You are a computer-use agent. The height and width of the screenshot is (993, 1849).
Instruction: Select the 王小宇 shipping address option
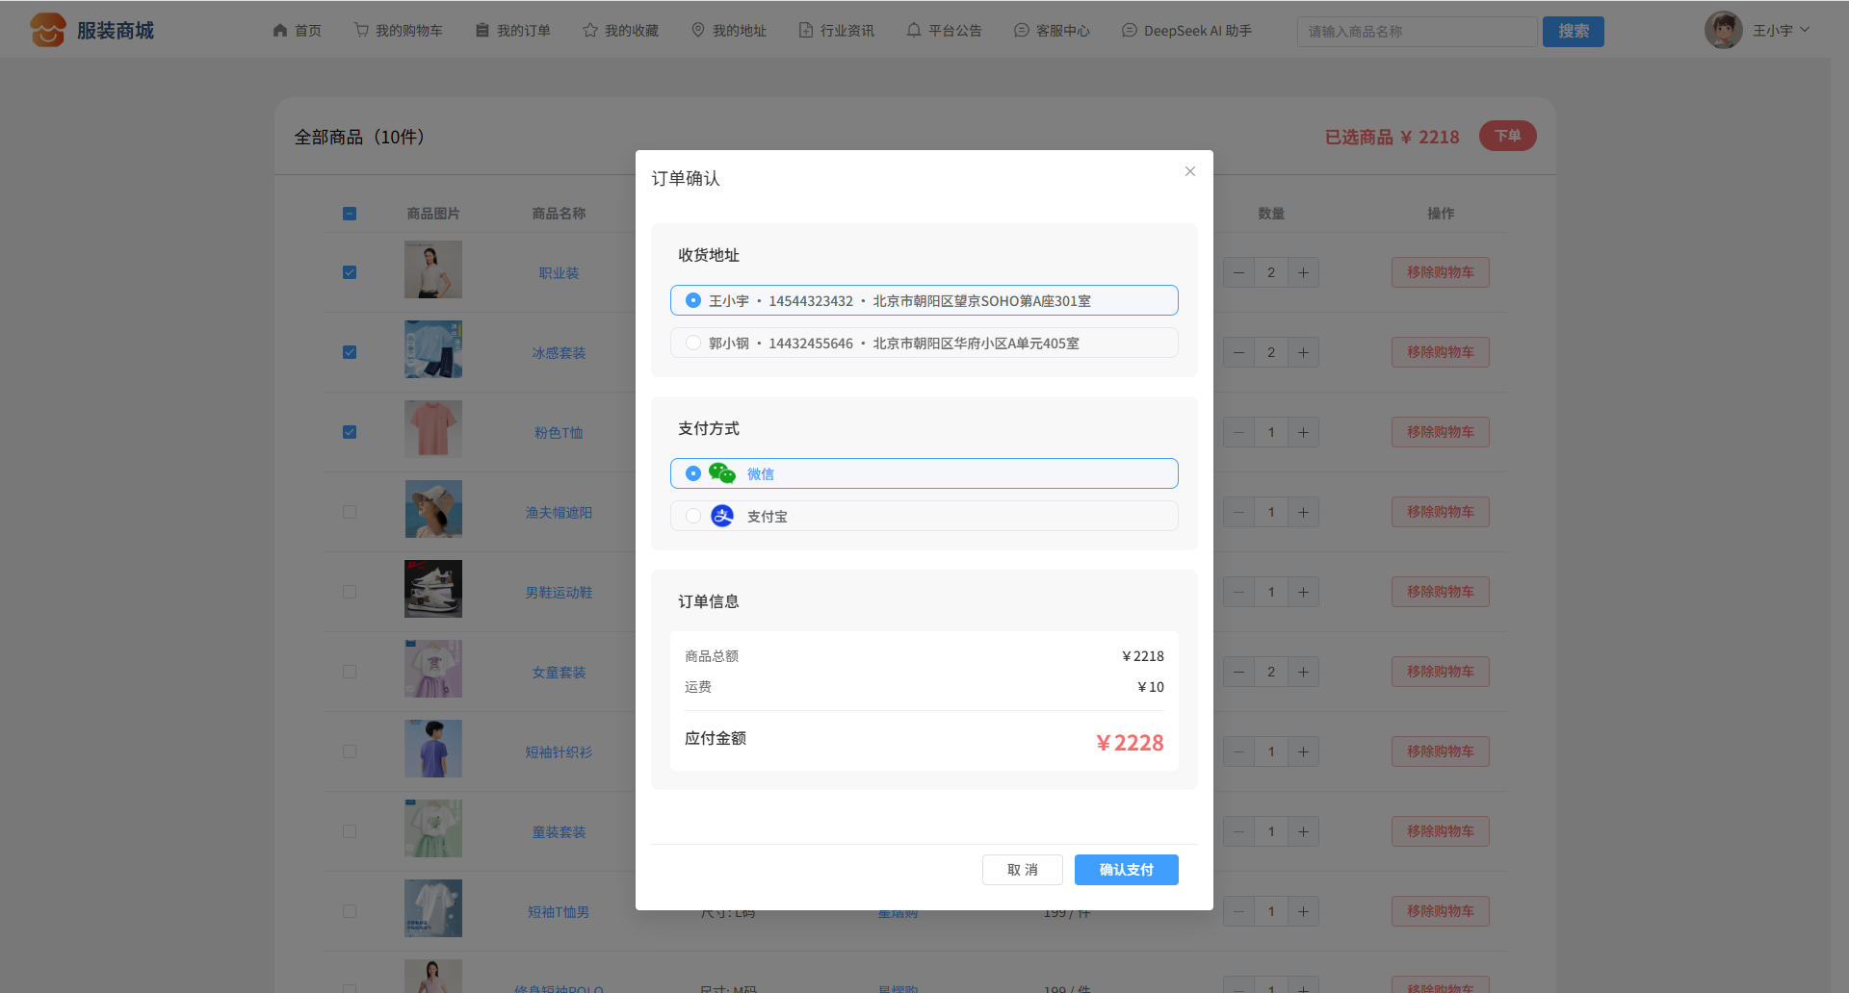[x=693, y=300]
